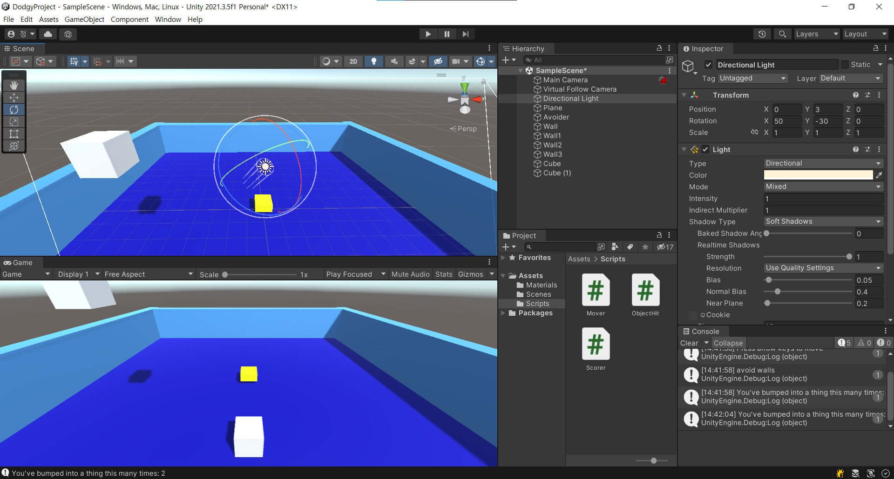
Task: Expand the Packages folder
Action: (503, 313)
